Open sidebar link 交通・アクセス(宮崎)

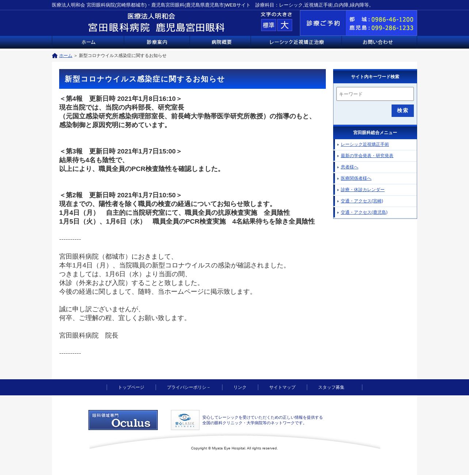coord(362,201)
